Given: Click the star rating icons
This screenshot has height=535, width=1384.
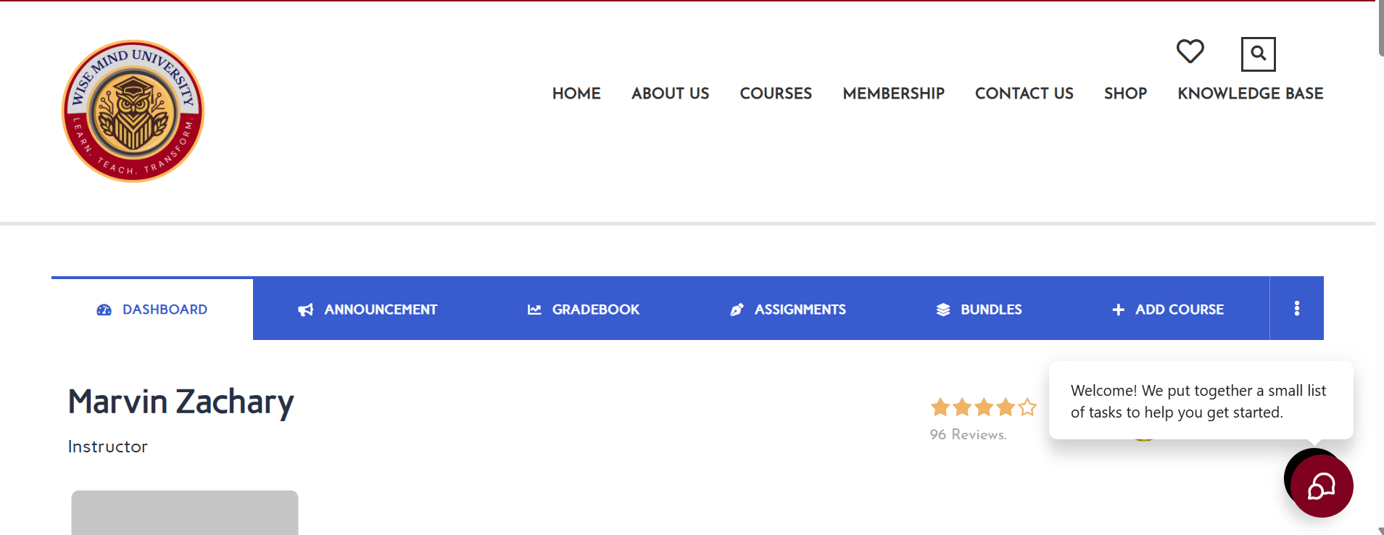Looking at the screenshot, I should pyautogui.click(x=983, y=407).
